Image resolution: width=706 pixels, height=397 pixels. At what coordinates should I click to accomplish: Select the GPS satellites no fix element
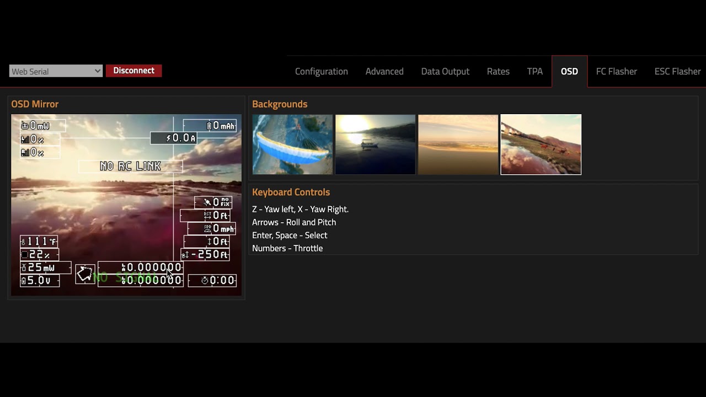click(213, 202)
